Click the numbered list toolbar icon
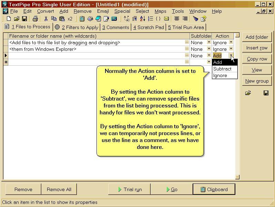The image size is (275, 207). [151, 18]
